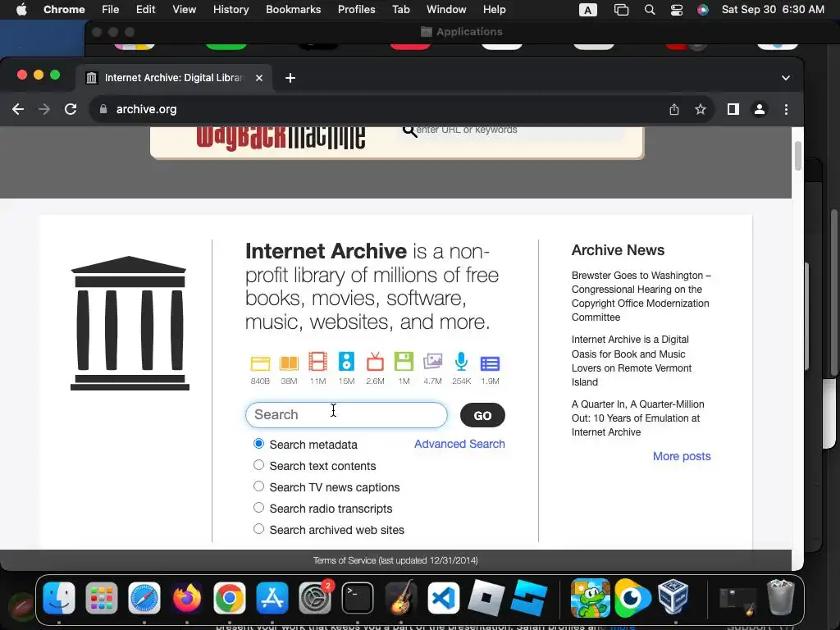Launch Visual Studio Code from the dock
Viewport: 840px width, 630px height.
pyautogui.click(x=443, y=597)
